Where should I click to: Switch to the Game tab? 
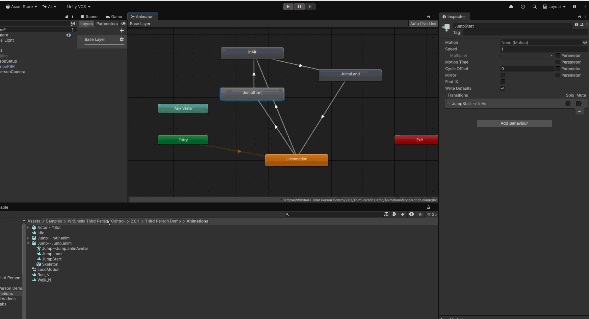point(114,16)
